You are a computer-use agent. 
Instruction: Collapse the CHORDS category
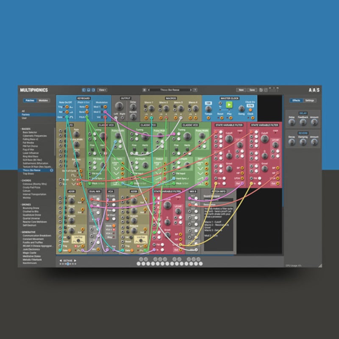(26, 181)
